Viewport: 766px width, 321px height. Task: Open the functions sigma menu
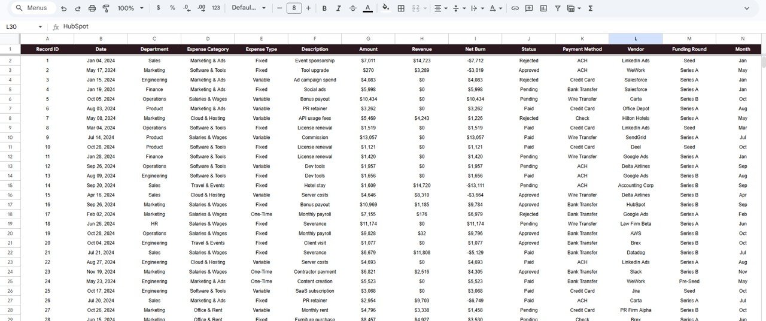coord(591,8)
